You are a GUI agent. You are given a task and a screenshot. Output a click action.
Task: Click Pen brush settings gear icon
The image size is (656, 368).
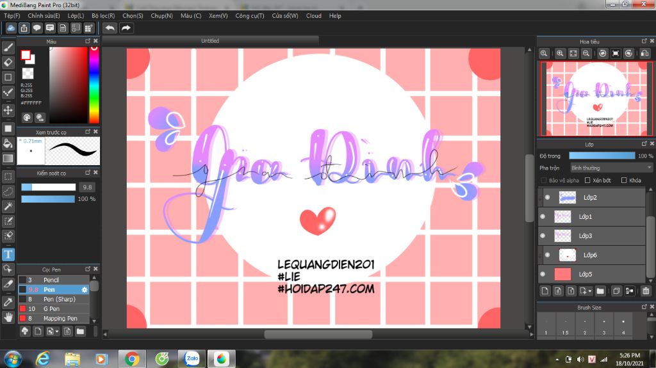point(85,289)
